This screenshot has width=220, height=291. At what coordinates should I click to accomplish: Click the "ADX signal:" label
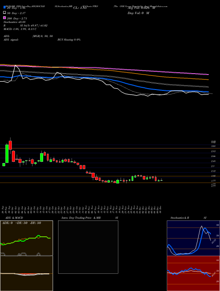11,40
